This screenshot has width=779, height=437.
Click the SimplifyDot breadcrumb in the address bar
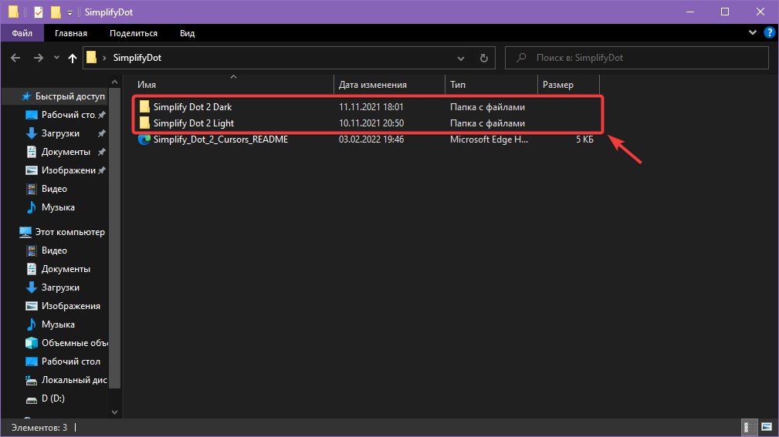137,58
